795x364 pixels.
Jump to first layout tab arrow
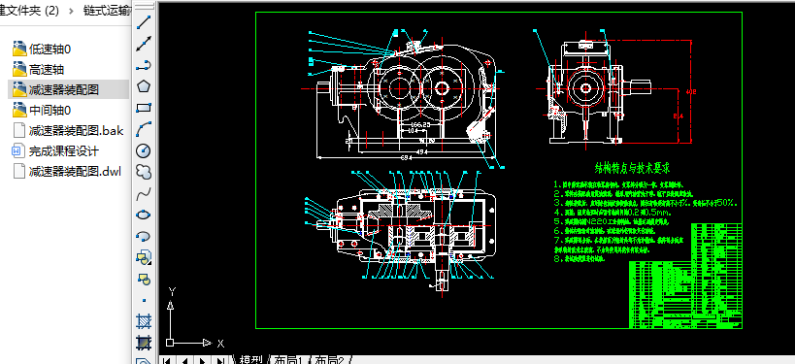[166, 360]
